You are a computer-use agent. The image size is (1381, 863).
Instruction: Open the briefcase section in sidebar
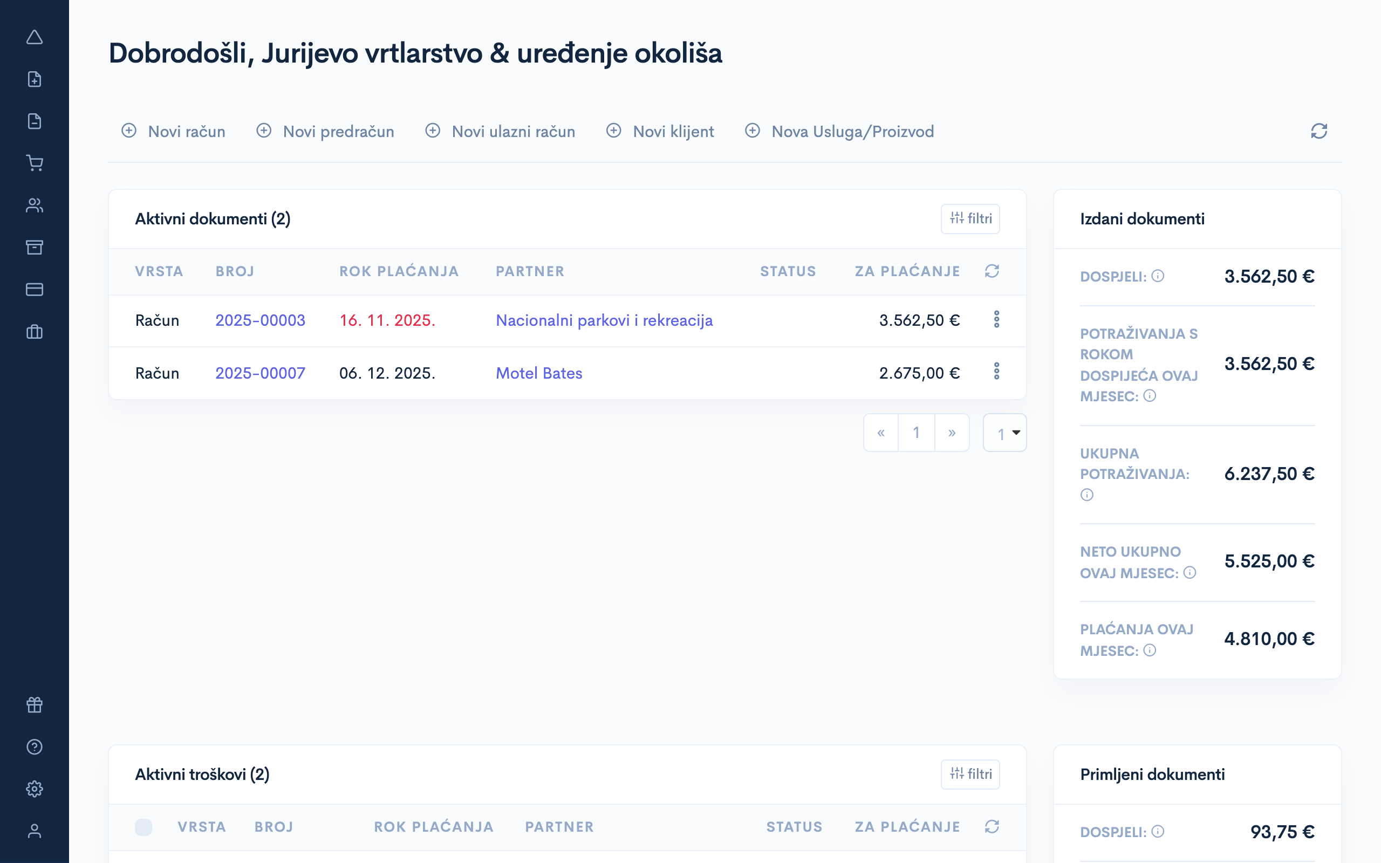pos(35,332)
